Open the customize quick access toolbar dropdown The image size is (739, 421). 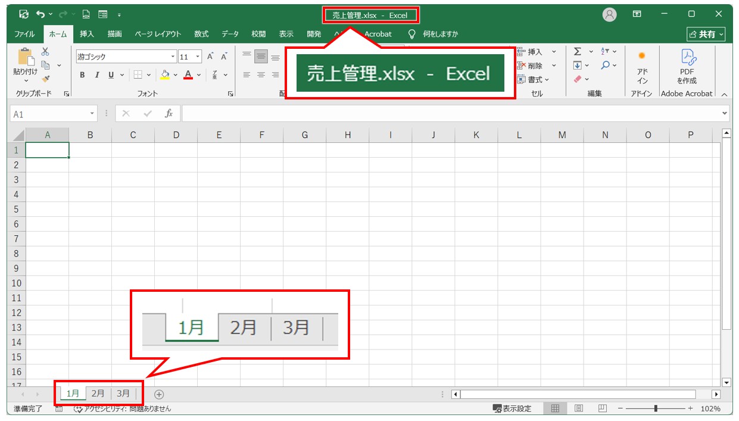click(x=120, y=15)
